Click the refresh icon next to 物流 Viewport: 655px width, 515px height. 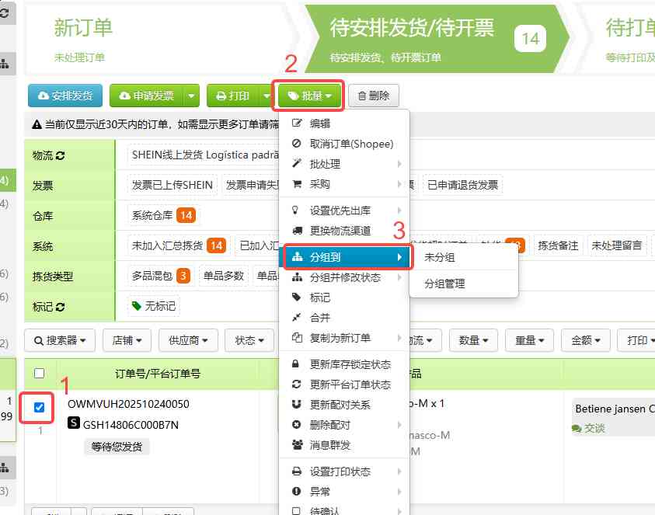(x=58, y=156)
